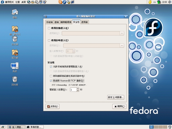The width and height of the screenshot is (172, 129).
Task: Open the 使用者(S) timed-login user dropdown
Action: [x=122, y=46]
